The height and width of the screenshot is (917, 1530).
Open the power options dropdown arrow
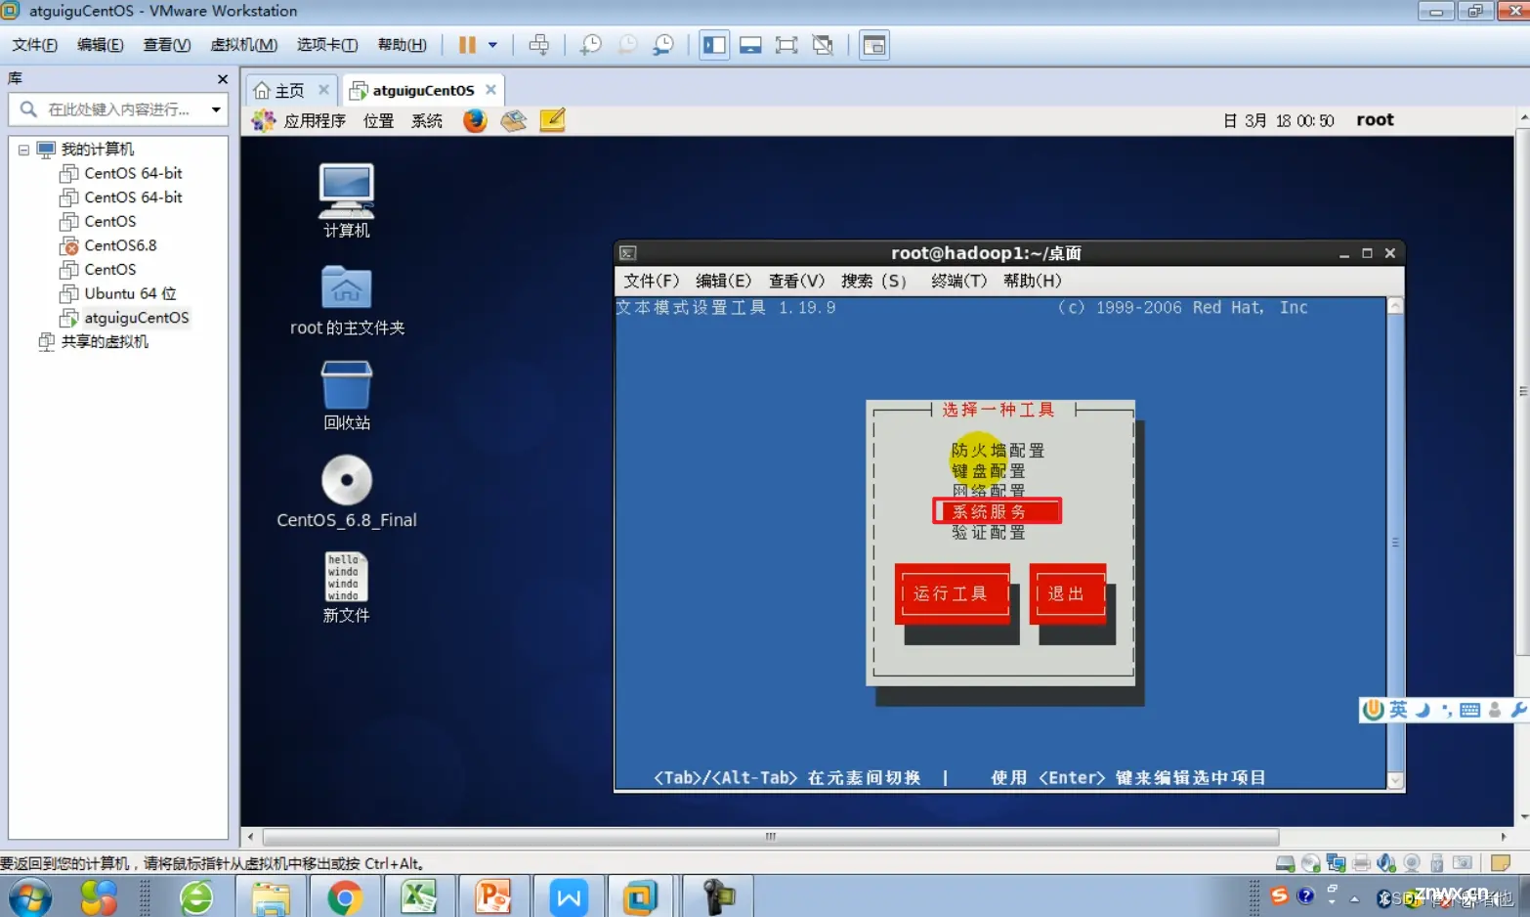pyautogui.click(x=492, y=45)
